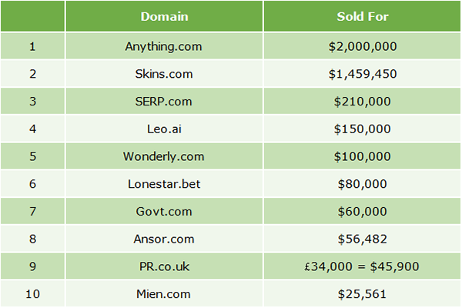Click the £34,000 = $45,900 price cell
The height and width of the screenshot is (308, 462).
(363, 266)
